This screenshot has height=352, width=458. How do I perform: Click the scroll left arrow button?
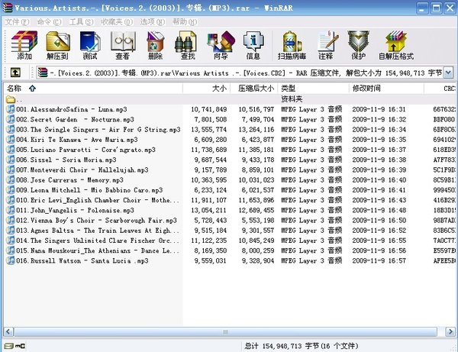point(8,332)
